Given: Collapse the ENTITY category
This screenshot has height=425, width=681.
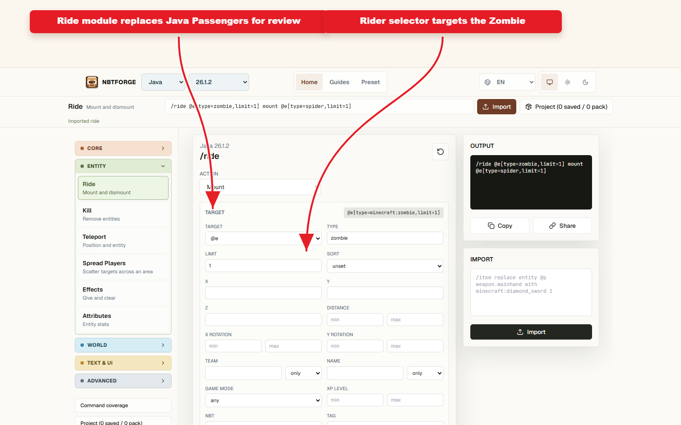Looking at the screenshot, I should pyautogui.click(x=123, y=166).
